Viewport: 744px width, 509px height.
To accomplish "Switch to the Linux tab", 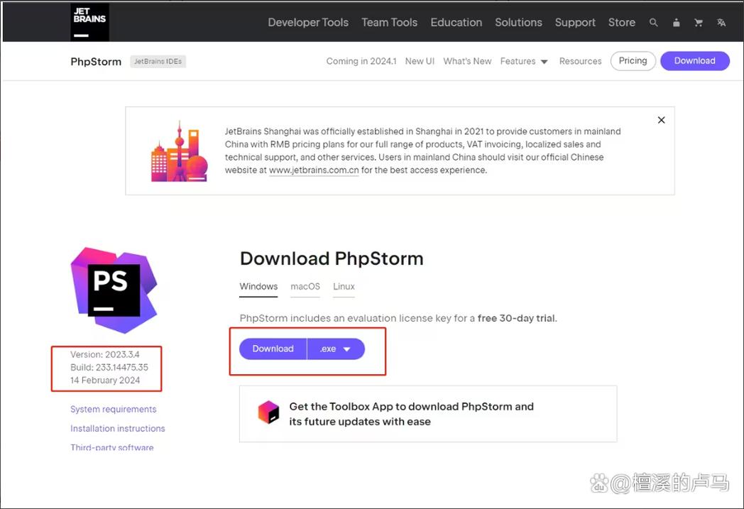I will (x=344, y=287).
